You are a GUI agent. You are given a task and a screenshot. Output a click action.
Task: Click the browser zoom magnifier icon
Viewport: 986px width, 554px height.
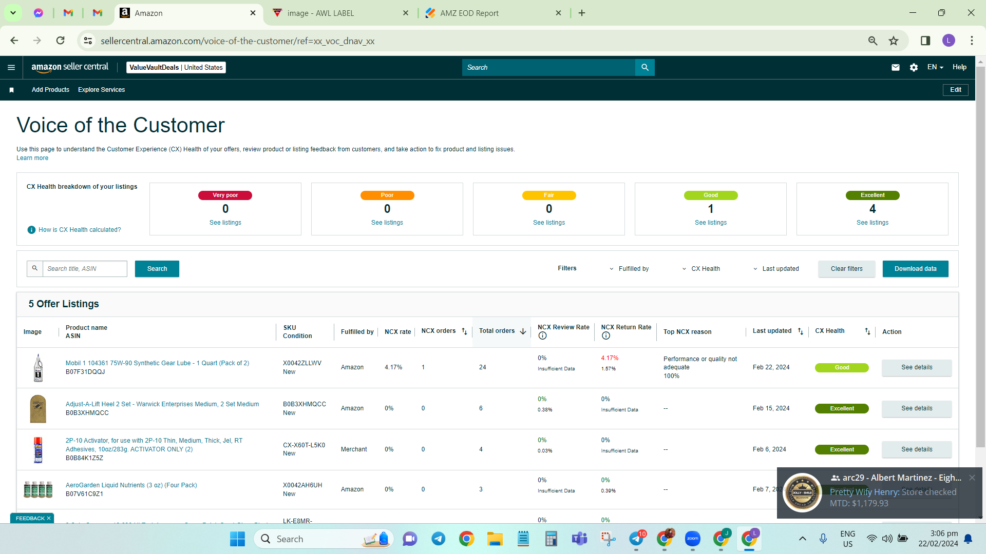(x=873, y=41)
